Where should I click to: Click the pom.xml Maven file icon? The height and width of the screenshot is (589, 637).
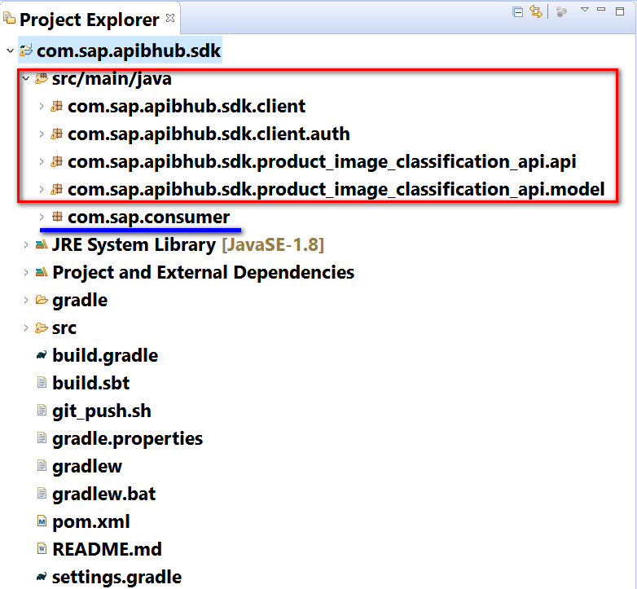(x=42, y=521)
